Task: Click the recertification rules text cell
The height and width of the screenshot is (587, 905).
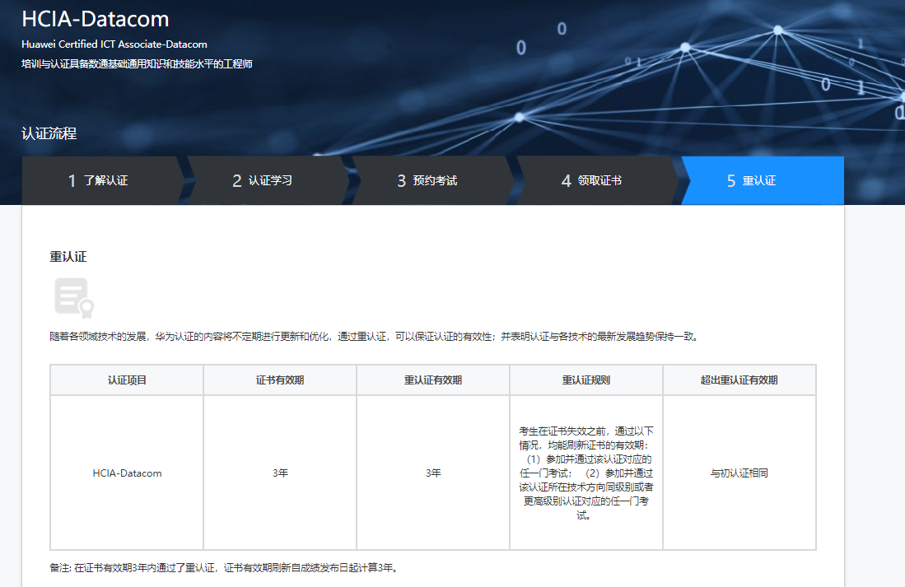Action: pyautogui.click(x=585, y=473)
